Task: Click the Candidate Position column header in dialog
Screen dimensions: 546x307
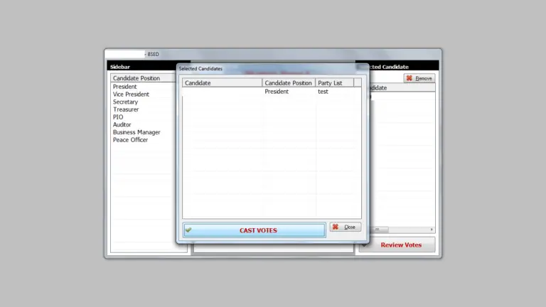Action: coord(289,83)
